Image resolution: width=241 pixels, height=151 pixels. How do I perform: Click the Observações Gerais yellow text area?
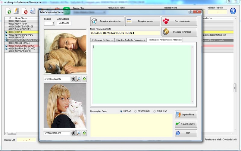click(x=131, y=125)
